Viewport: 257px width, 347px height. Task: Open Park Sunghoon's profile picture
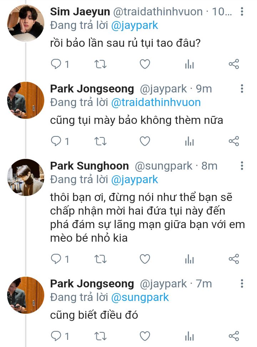pos(26,177)
